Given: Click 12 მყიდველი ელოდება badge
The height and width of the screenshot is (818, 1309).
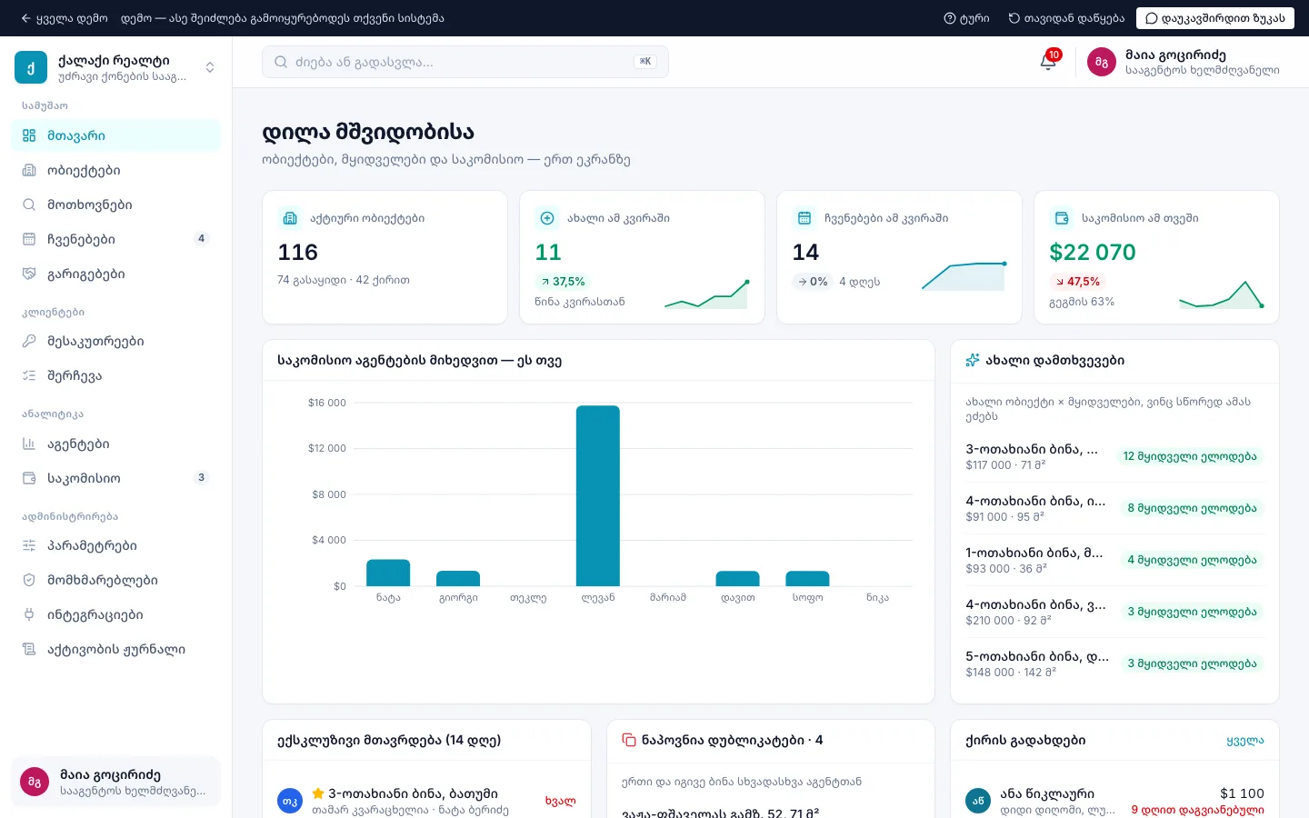Looking at the screenshot, I should click(1190, 456).
